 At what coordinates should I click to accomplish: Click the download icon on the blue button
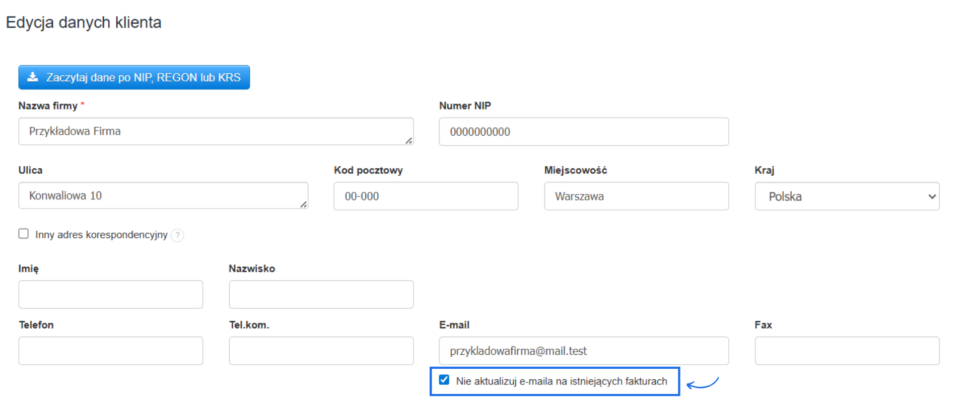(x=33, y=77)
